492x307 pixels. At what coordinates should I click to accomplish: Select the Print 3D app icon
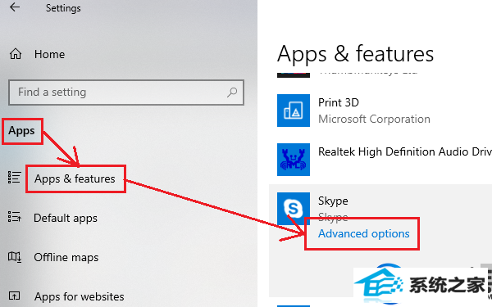pos(294,111)
